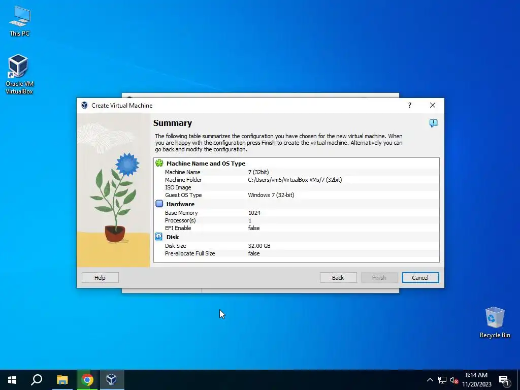
Task: Click the muted volume tray icon
Action: [x=454, y=380]
